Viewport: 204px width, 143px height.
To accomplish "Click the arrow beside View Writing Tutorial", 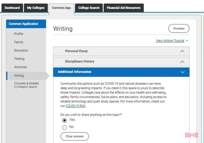I will 187,41.
